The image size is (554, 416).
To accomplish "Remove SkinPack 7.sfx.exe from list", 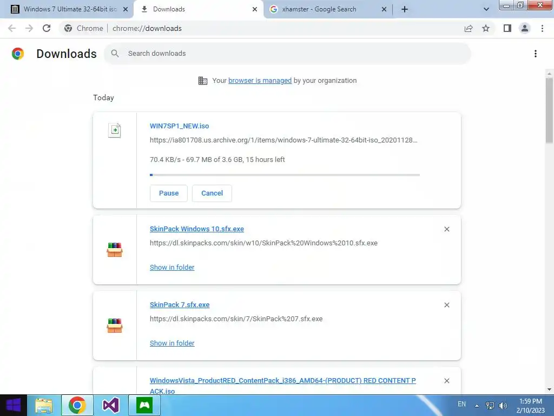I will tap(446, 305).
